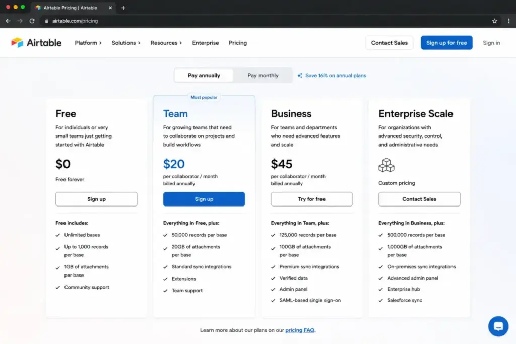Click the Enterprise Scale cubes icon
The image size is (516, 344).
coord(386,165)
